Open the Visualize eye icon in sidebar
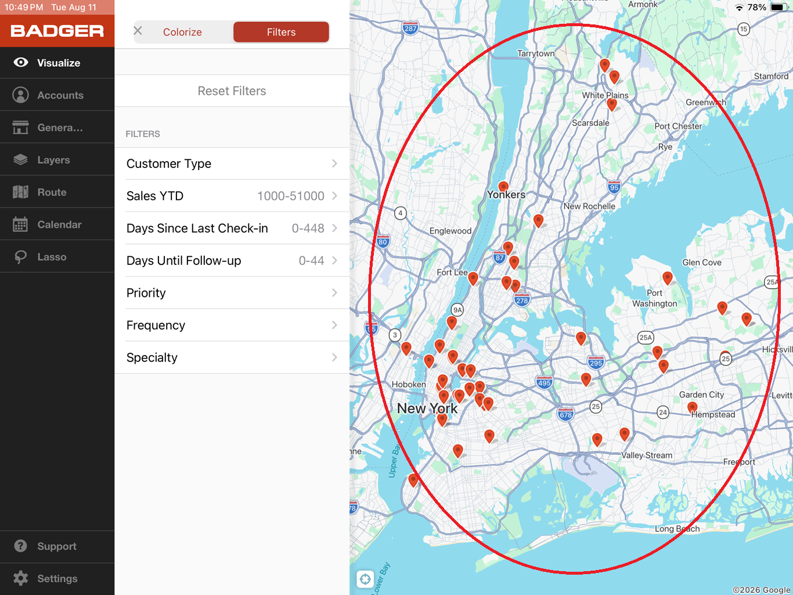 pyautogui.click(x=21, y=62)
